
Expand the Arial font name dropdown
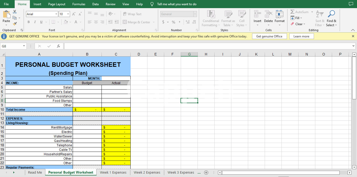point(56,14)
